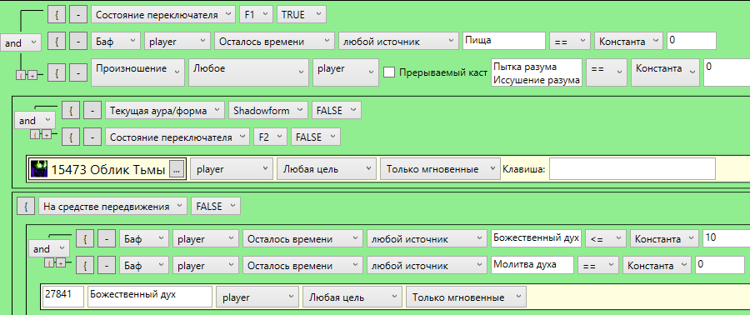Open the F2 switch key dropdown
The image size is (750, 315).
click(270, 137)
